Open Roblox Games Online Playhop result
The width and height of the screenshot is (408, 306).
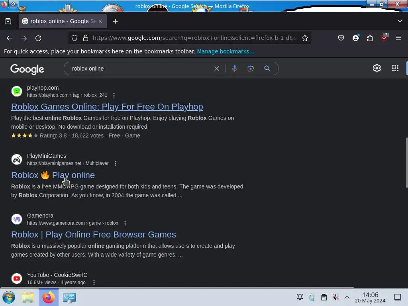pos(107,107)
